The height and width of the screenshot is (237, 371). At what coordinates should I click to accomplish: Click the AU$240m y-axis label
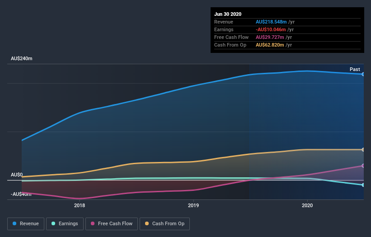[x=22, y=58]
